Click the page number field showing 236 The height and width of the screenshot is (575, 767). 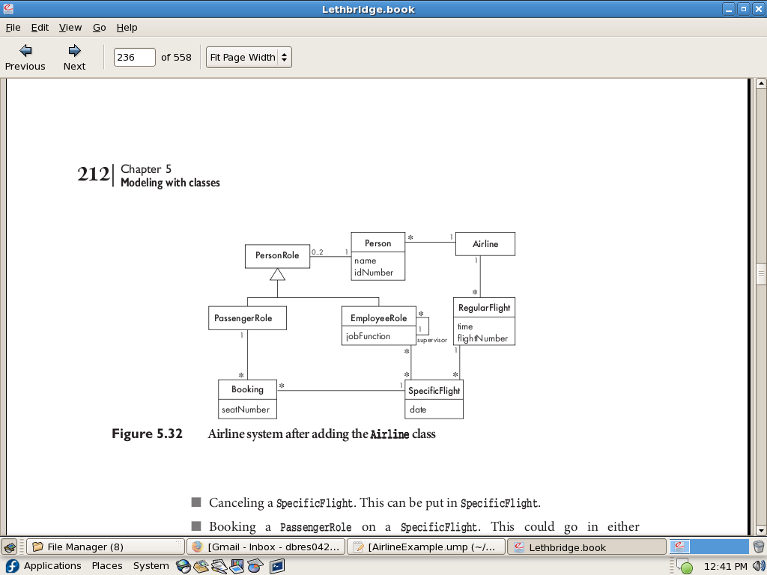pos(135,57)
